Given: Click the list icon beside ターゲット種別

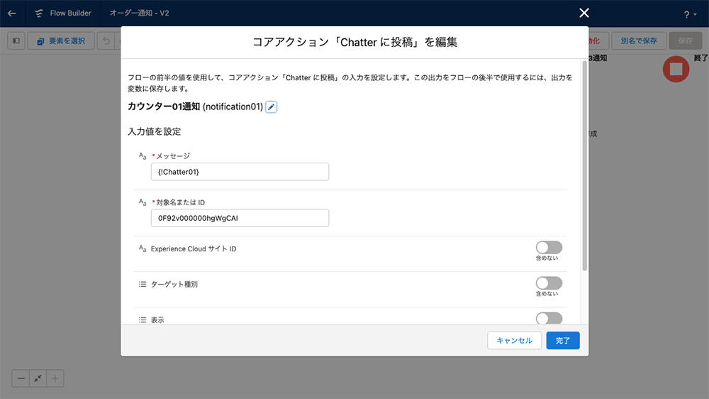Looking at the screenshot, I should coord(143,285).
